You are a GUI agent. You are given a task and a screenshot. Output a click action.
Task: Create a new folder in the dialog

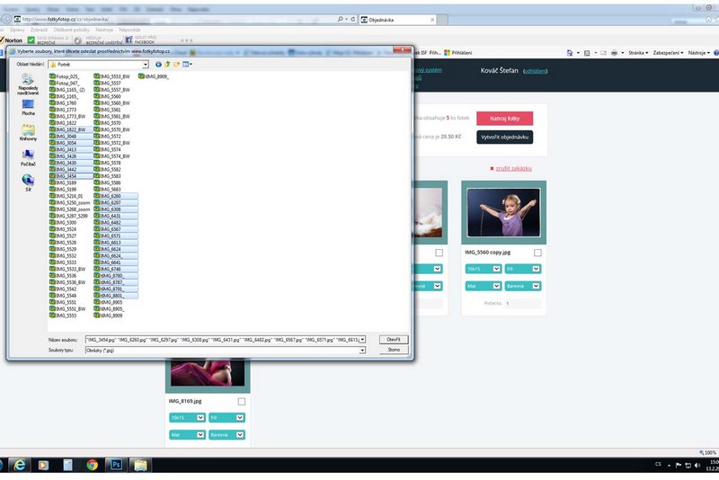point(177,65)
